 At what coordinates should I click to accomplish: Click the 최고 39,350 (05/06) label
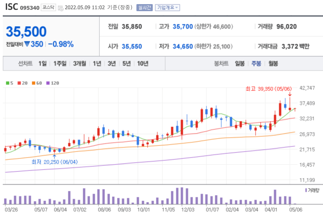tap(268, 89)
